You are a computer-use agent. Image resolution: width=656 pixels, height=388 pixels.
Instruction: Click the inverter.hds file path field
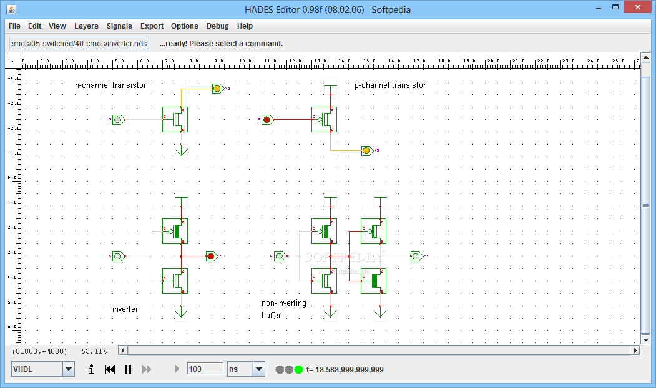click(79, 44)
